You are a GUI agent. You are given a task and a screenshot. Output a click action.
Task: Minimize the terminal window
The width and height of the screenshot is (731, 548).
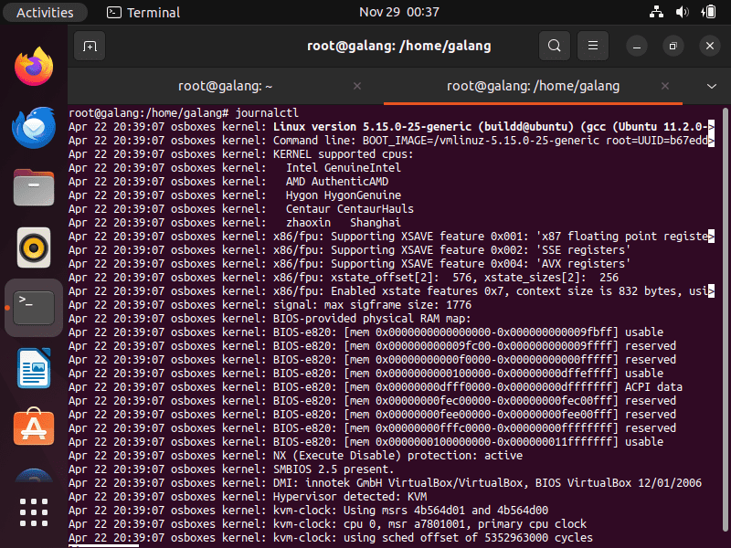pos(637,46)
